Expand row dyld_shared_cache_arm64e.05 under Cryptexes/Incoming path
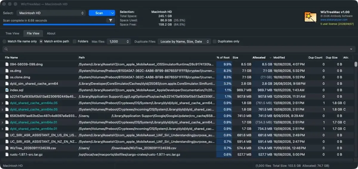 [3, 109]
